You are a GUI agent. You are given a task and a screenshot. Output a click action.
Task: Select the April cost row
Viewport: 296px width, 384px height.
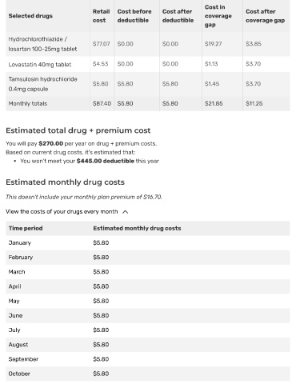pos(148,286)
